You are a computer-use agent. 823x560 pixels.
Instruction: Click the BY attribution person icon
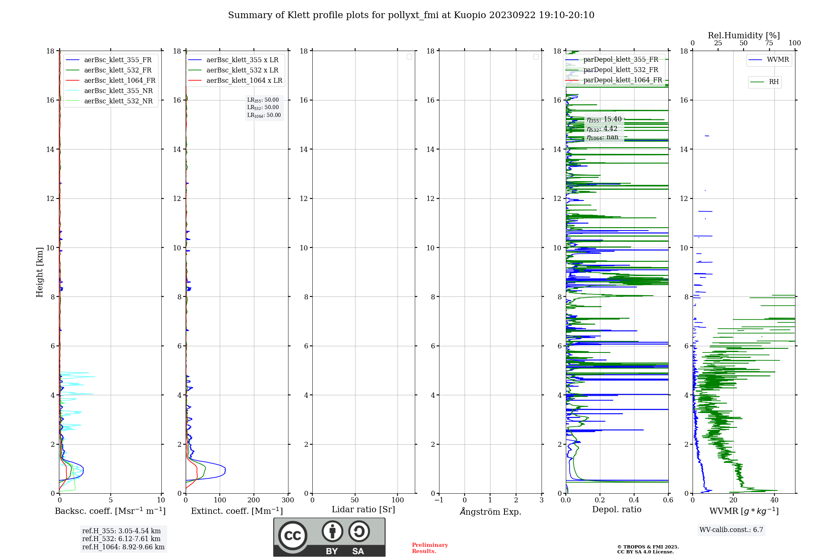pos(332,531)
